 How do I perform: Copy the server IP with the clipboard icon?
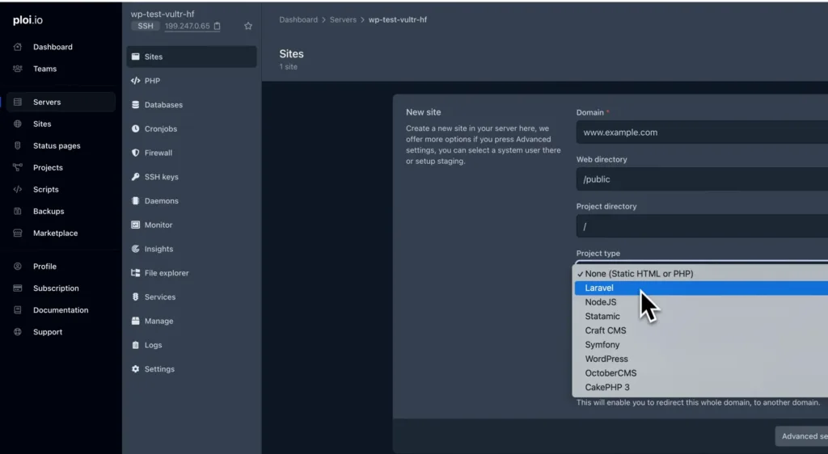pos(217,26)
